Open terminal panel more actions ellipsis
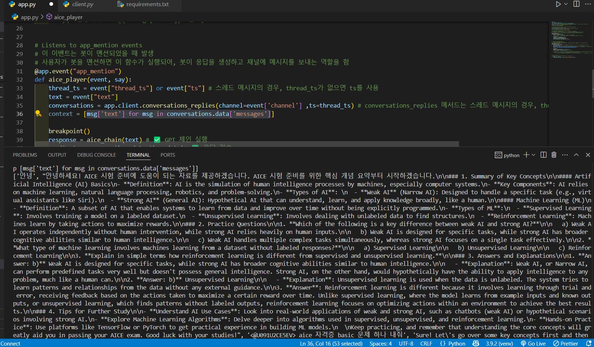 pos(565,155)
